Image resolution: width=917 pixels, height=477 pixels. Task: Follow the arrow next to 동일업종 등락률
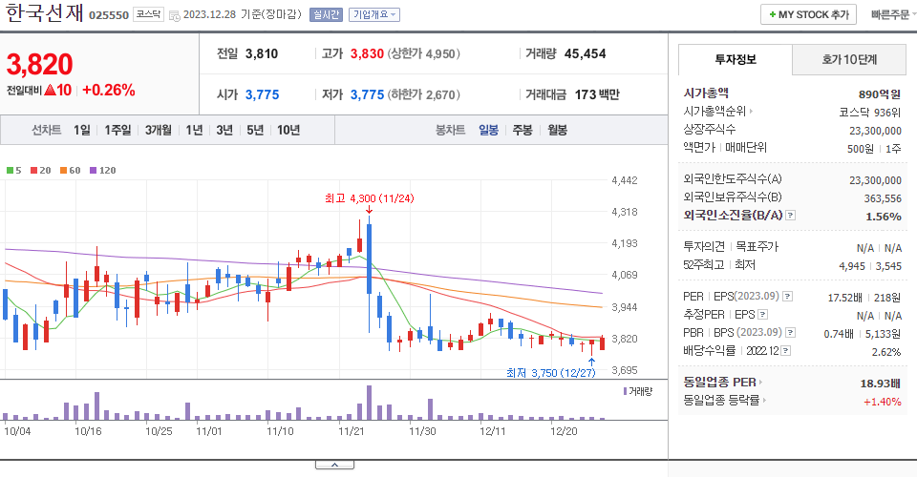coord(764,401)
